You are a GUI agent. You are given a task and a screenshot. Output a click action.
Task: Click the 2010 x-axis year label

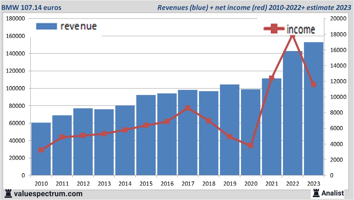pyautogui.click(x=41, y=183)
